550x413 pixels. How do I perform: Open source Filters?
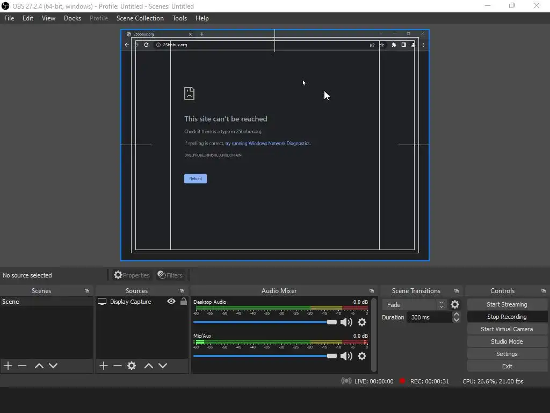coord(170,275)
